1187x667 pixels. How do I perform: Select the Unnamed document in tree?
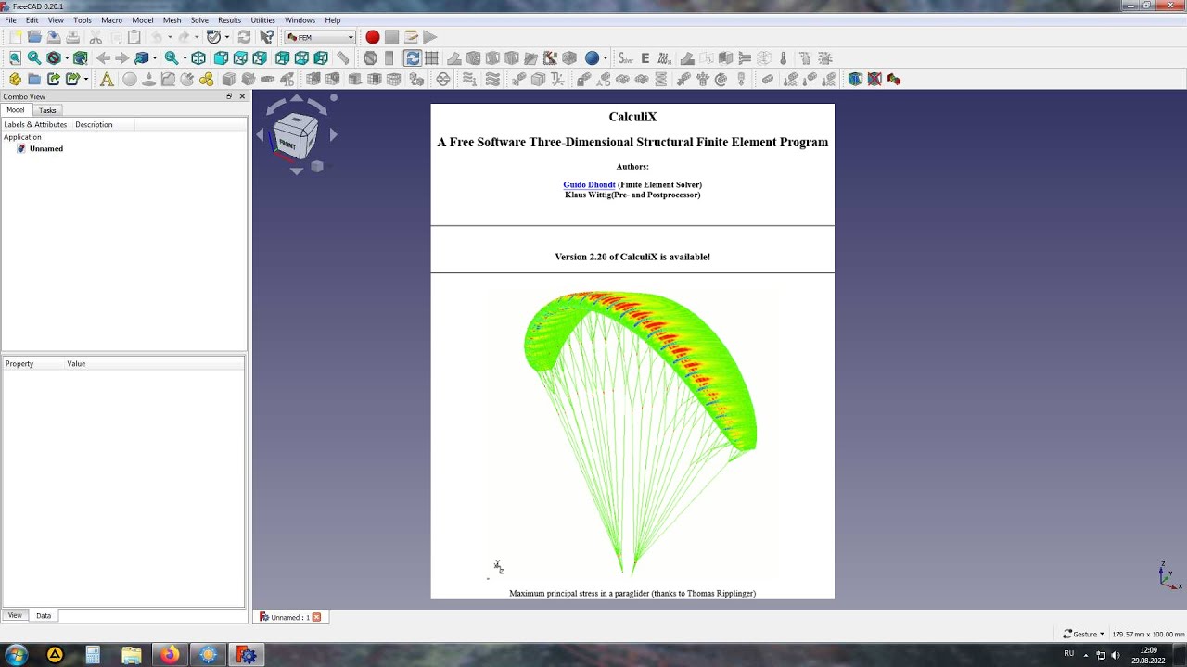point(46,148)
